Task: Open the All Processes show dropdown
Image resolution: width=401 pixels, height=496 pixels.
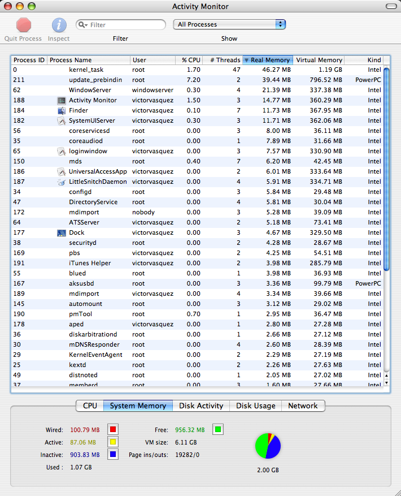Action: click(229, 24)
